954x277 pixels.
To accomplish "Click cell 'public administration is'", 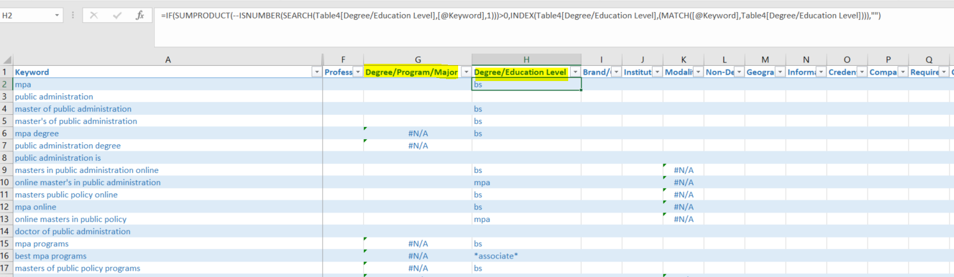I will tap(168, 158).
